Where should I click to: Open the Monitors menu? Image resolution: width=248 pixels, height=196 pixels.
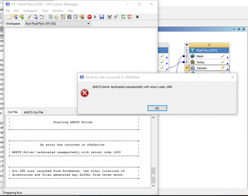tap(58, 11)
